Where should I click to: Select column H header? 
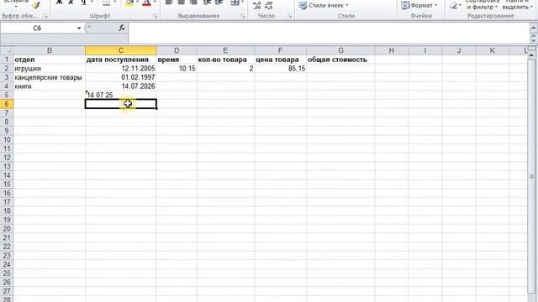391,50
